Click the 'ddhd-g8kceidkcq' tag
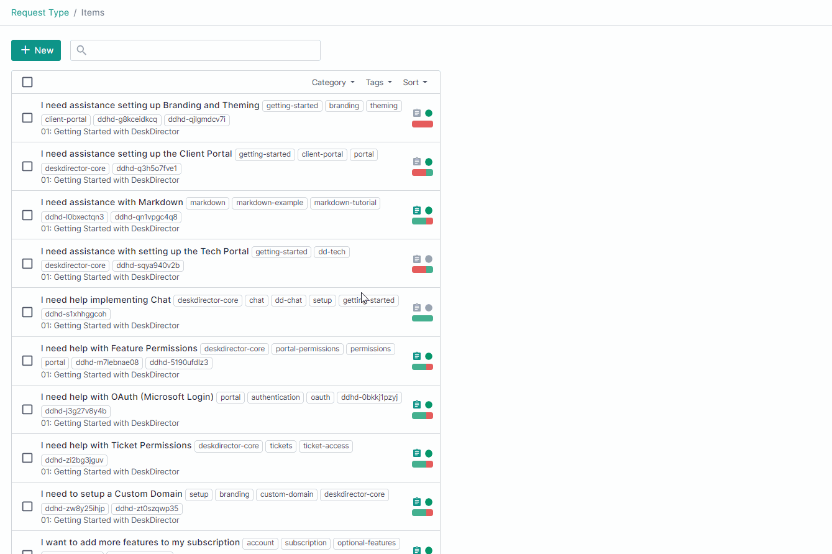The width and height of the screenshot is (832, 554). tap(127, 119)
